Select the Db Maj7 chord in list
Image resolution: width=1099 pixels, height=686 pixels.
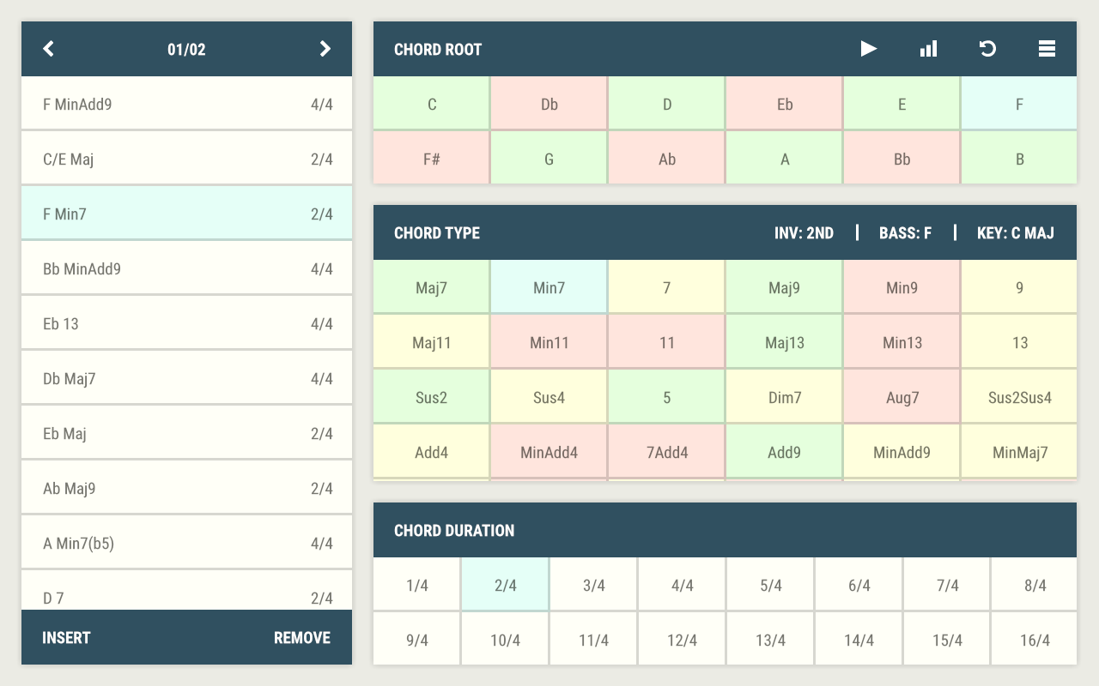(x=186, y=379)
